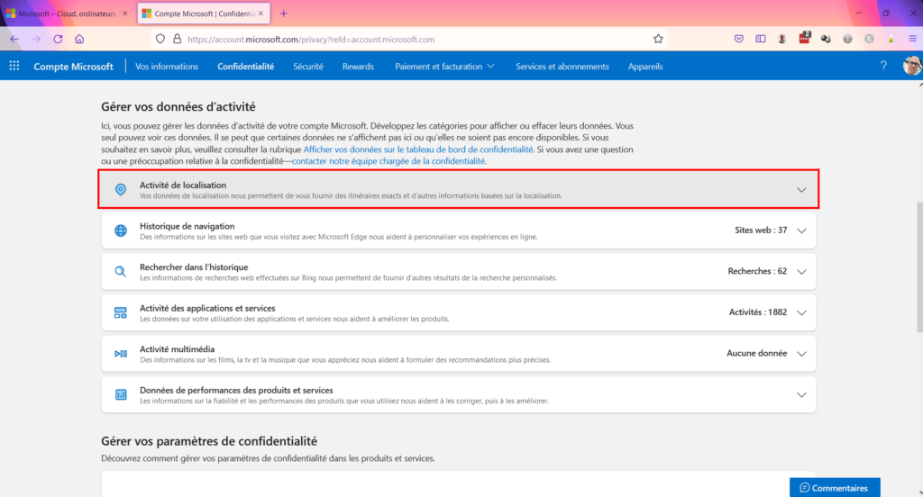Open the Sécurité section
The image size is (923, 497).
click(x=308, y=67)
